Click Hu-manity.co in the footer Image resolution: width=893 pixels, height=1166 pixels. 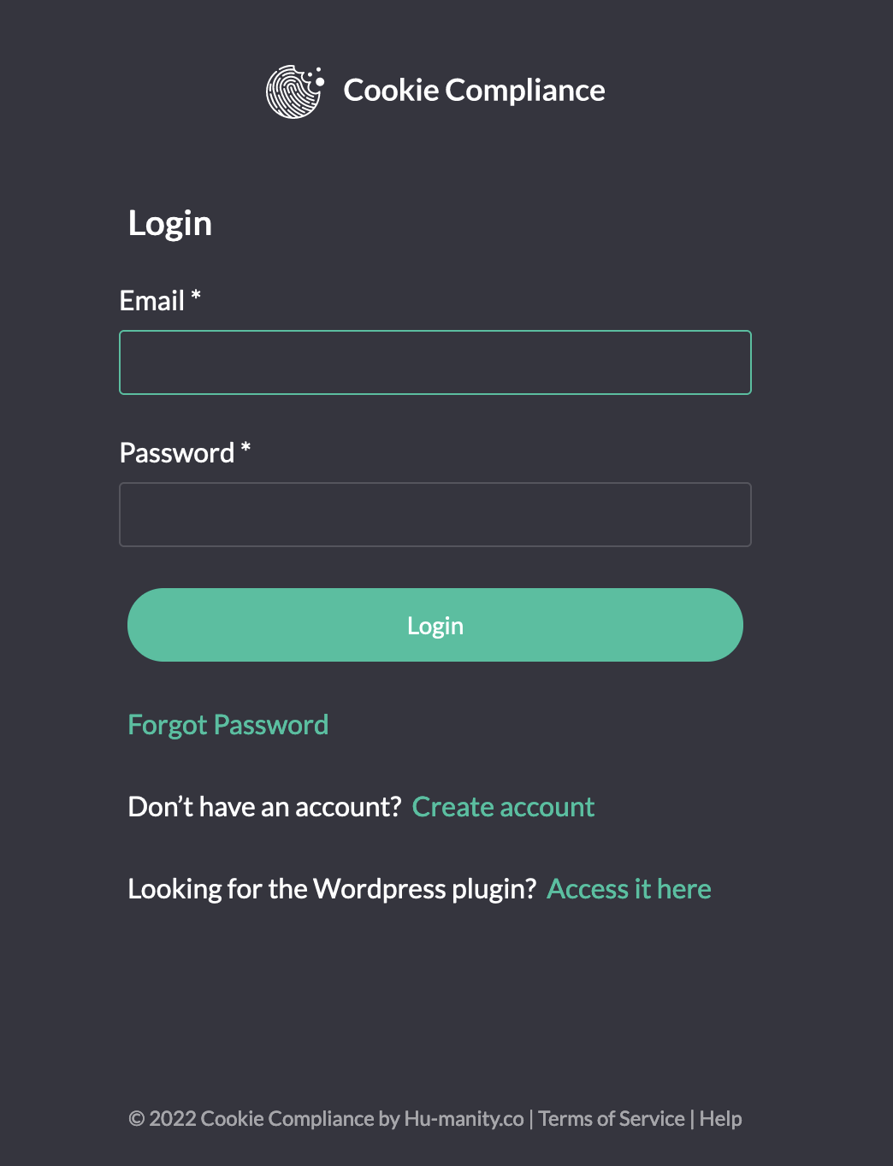tap(464, 1119)
